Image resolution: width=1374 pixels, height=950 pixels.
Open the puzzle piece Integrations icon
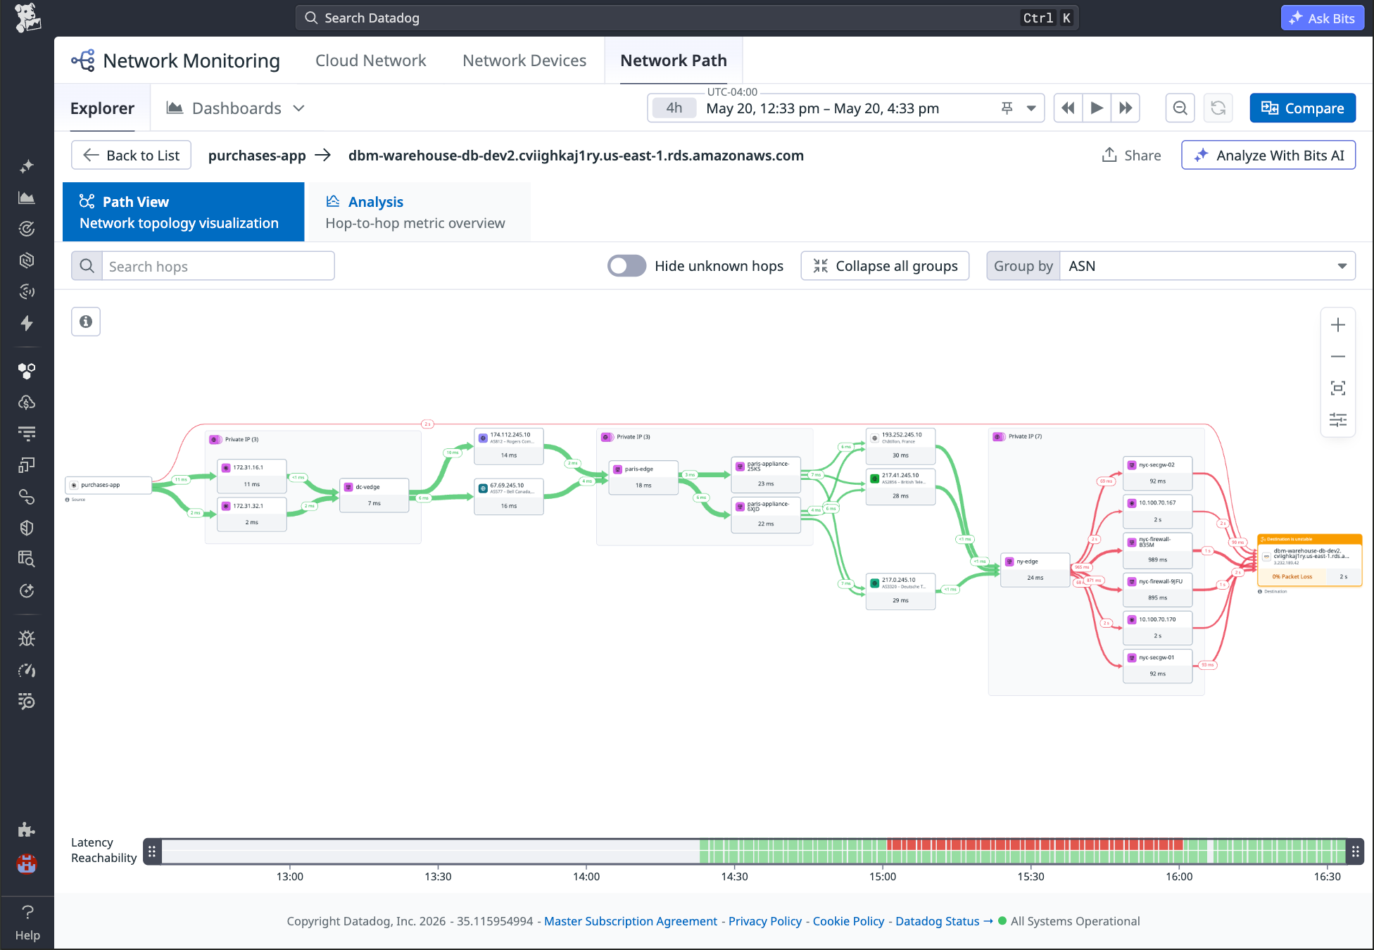pos(27,830)
